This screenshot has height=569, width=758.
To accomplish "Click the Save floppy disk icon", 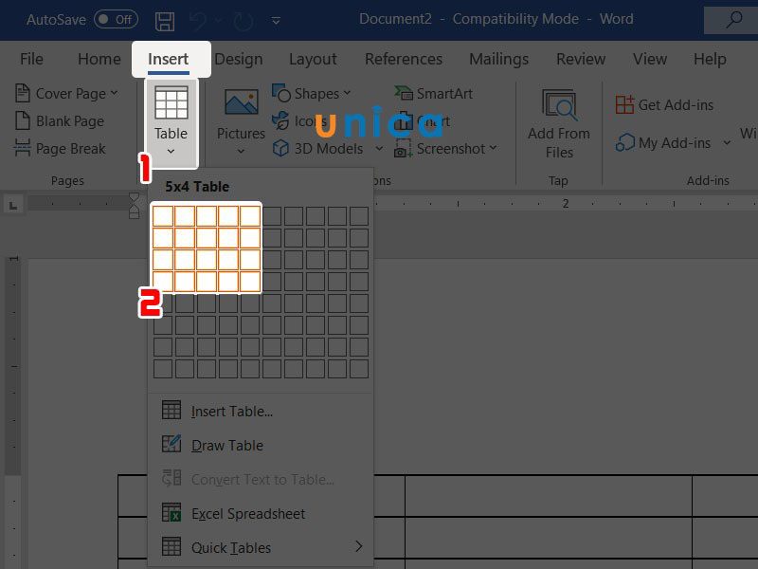I will coord(165,21).
